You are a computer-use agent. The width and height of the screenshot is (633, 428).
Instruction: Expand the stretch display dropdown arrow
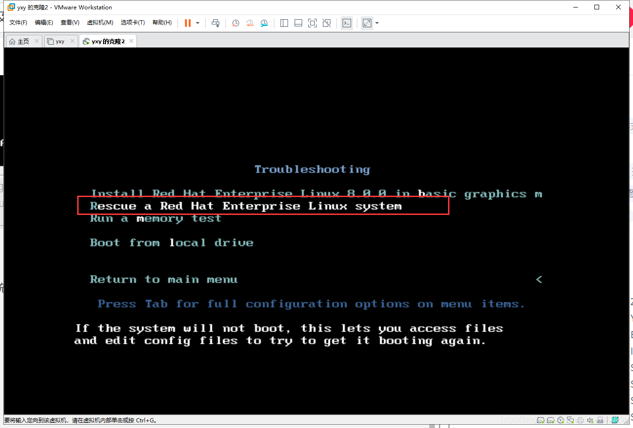pos(377,23)
